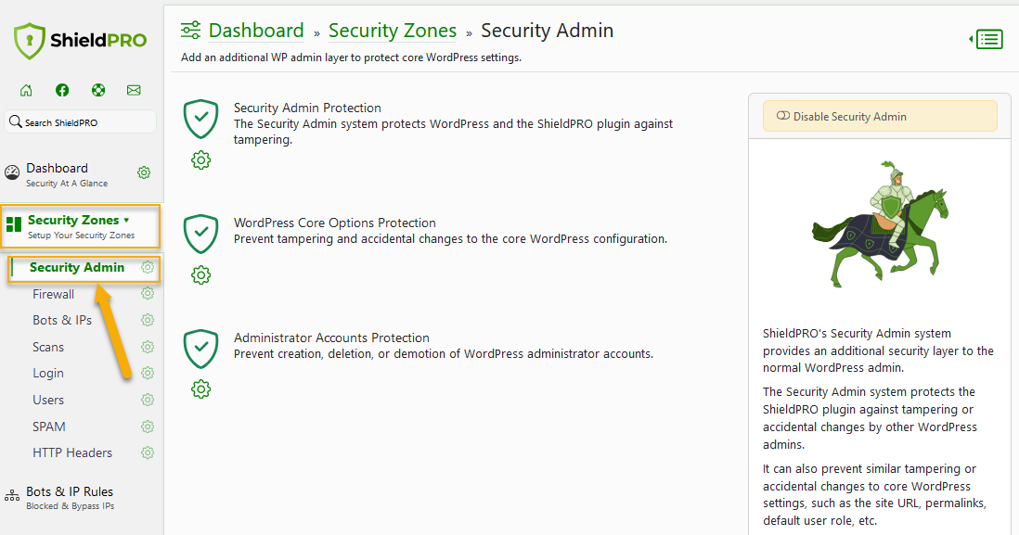Screen dimensions: 1019x535
Task: Toggle the top-right options panel icon
Action: [987, 39]
